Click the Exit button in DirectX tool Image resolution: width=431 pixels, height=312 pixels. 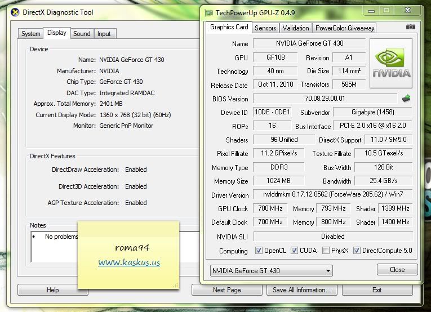tap(377, 289)
